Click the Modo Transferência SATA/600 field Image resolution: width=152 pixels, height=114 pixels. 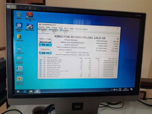point(81,48)
